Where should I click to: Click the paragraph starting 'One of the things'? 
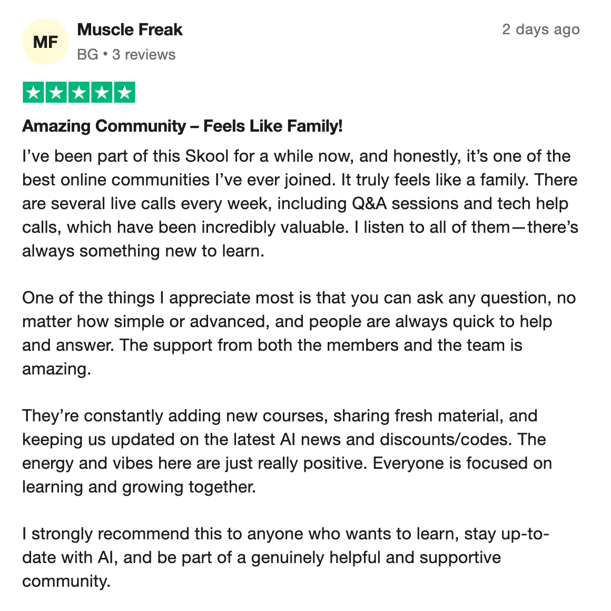coord(299,333)
